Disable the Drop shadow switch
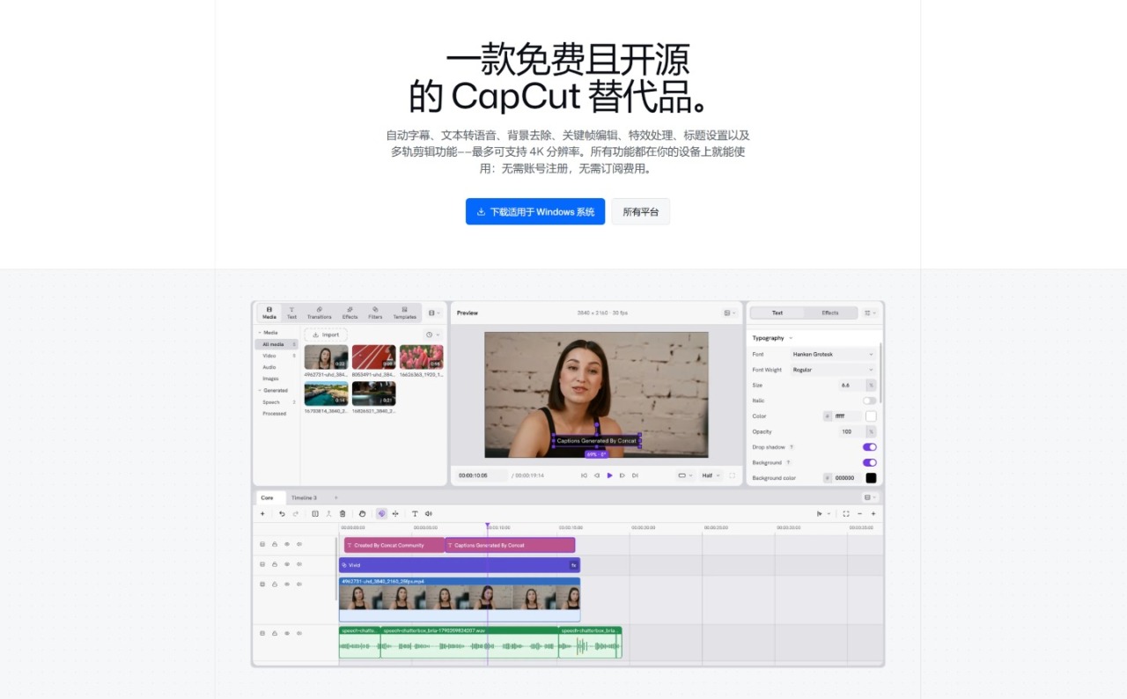1127x699 pixels. [870, 447]
